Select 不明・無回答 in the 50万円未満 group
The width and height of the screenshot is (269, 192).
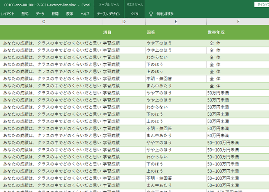(176, 129)
